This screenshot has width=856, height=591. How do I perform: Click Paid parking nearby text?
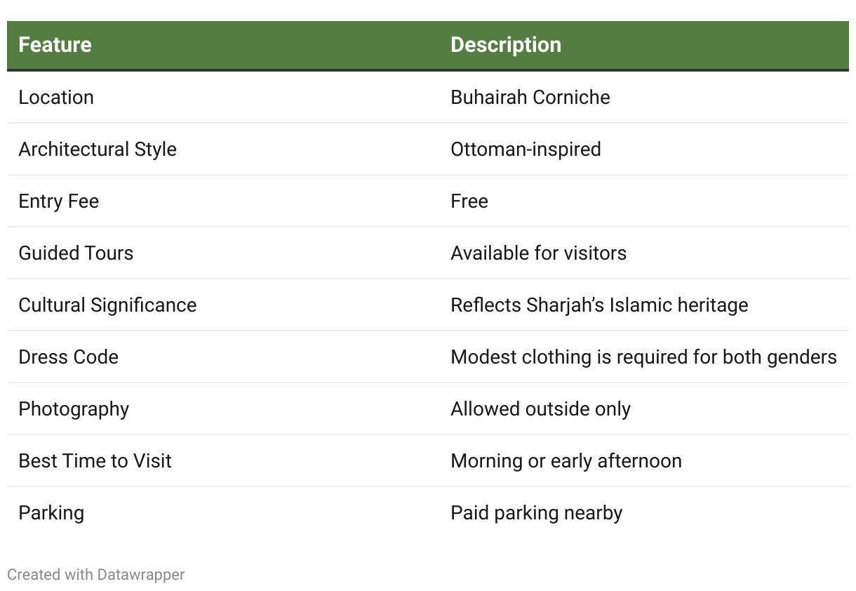[536, 513]
